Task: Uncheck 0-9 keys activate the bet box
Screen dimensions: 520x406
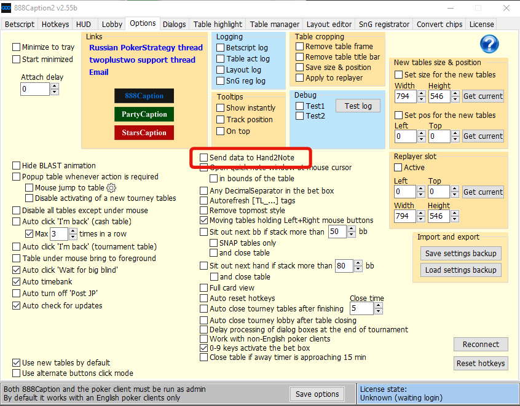Action: point(203,348)
